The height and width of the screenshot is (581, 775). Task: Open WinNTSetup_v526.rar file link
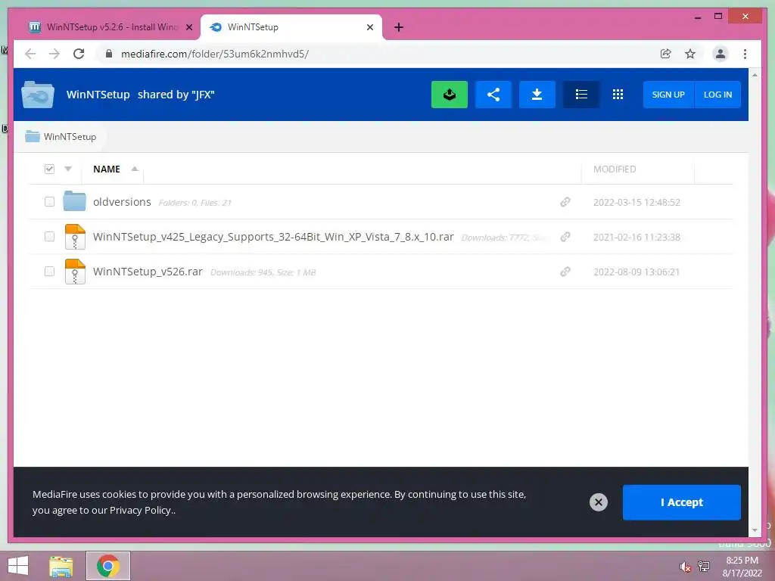(x=148, y=272)
